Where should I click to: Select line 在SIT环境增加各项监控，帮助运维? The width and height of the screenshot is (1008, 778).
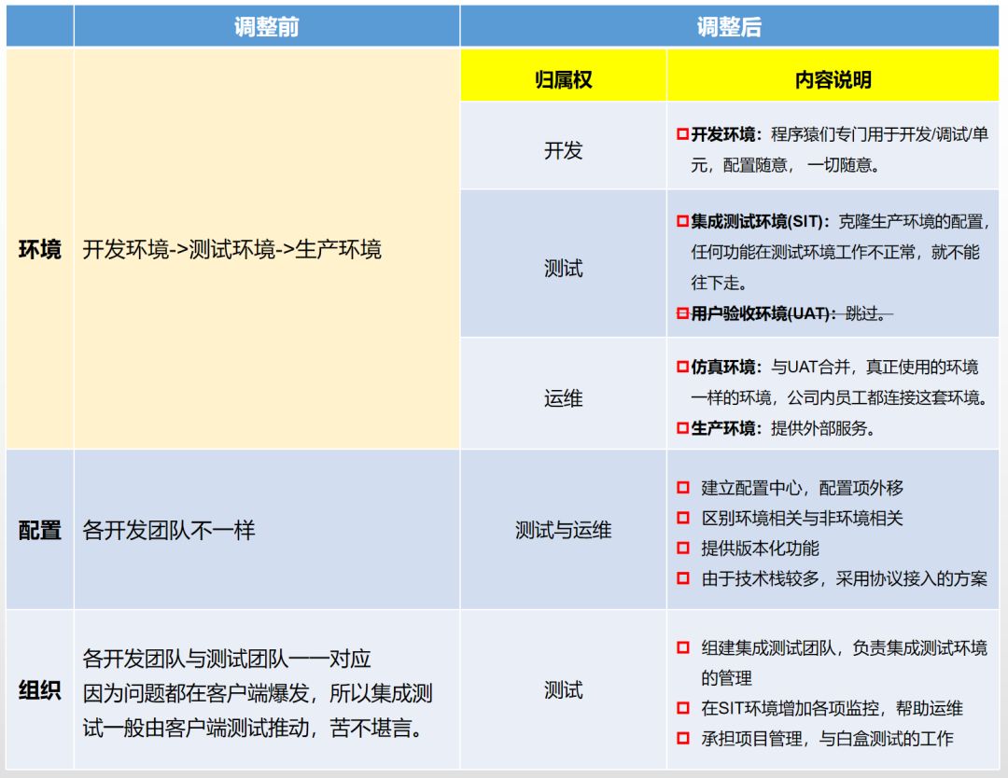(x=833, y=709)
